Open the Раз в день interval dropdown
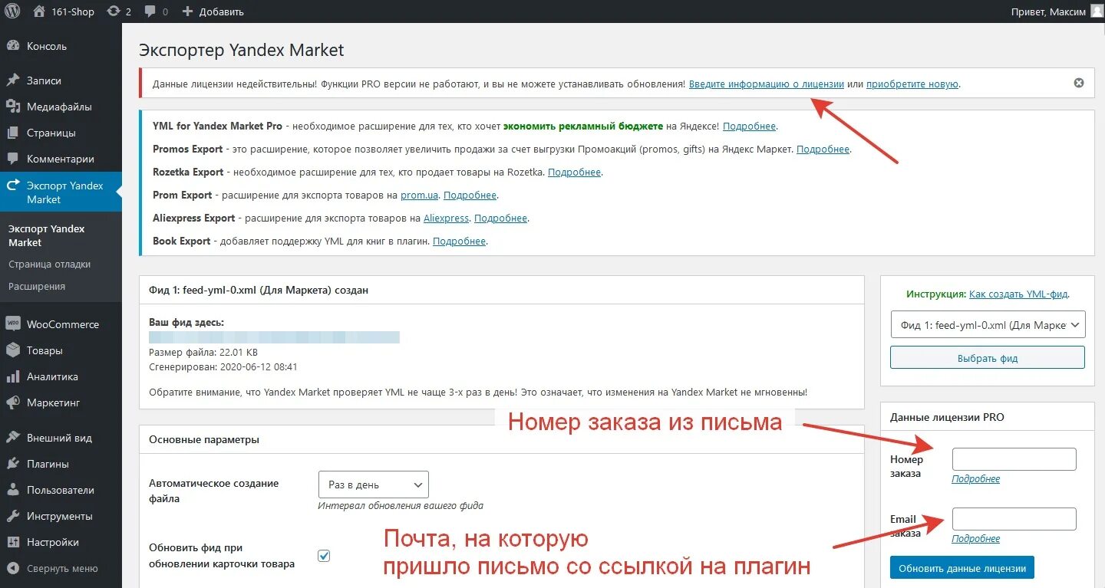 tap(373, 485)
